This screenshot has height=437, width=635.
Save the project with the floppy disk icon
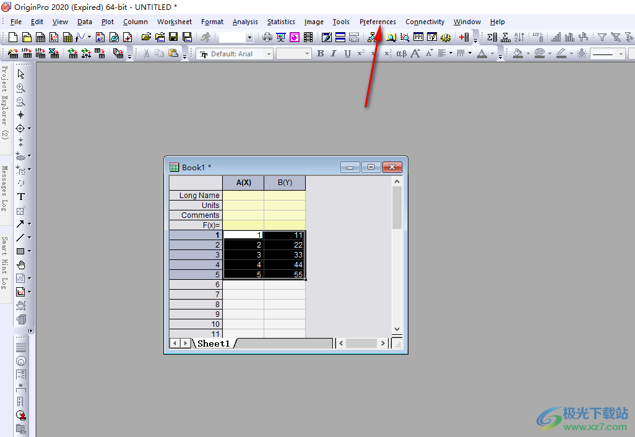173,37
